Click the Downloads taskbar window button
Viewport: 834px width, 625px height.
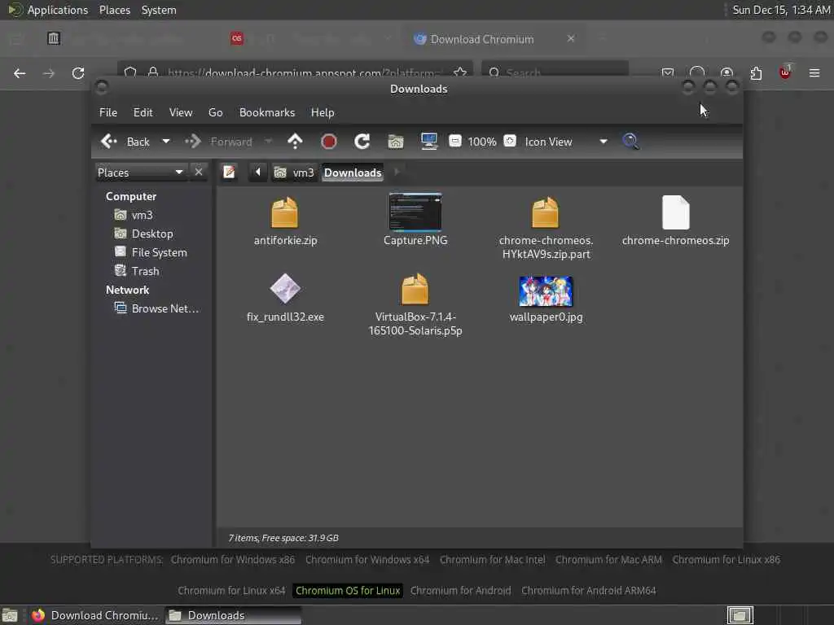point(232,615)
